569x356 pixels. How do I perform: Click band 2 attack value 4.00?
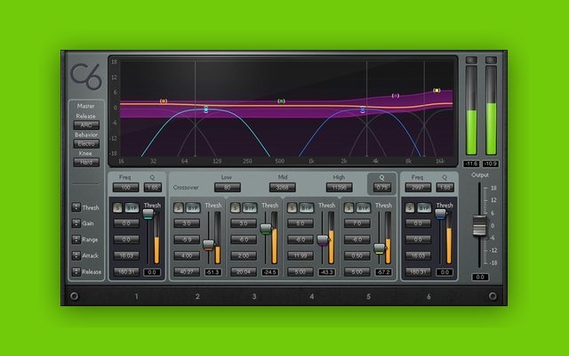click(x=187, y=255)
